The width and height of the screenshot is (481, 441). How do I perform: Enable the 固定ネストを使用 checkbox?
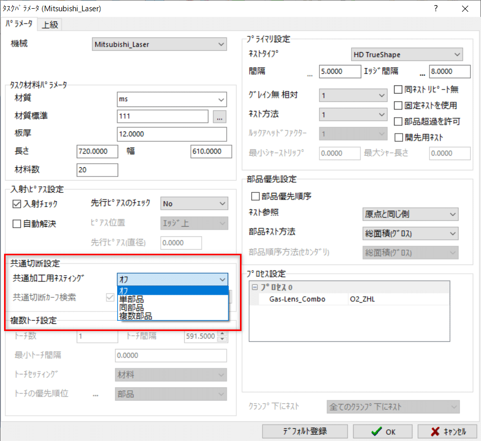[398, 105]
